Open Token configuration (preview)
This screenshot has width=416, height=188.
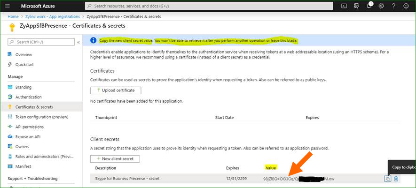[42, 117]
